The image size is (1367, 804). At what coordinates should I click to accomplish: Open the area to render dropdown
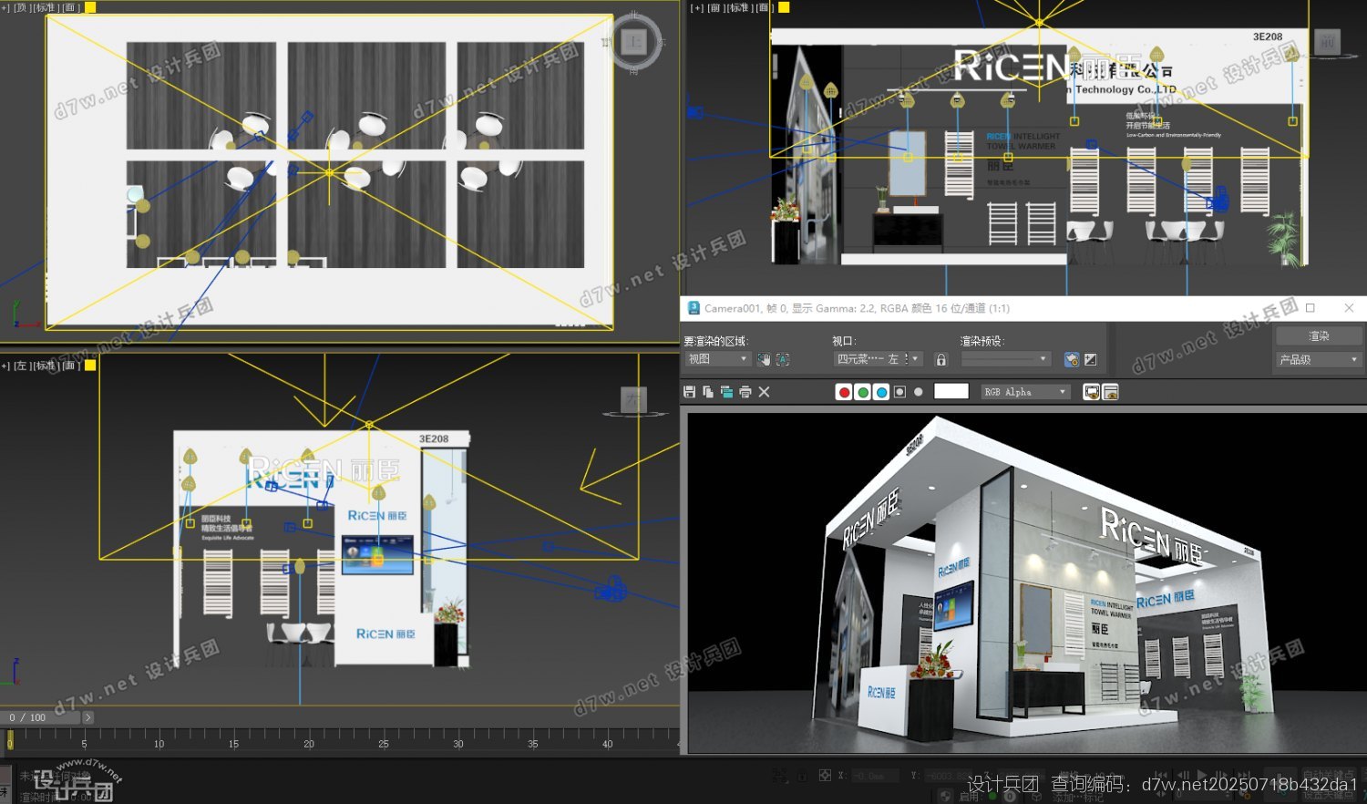pos(717,359)
